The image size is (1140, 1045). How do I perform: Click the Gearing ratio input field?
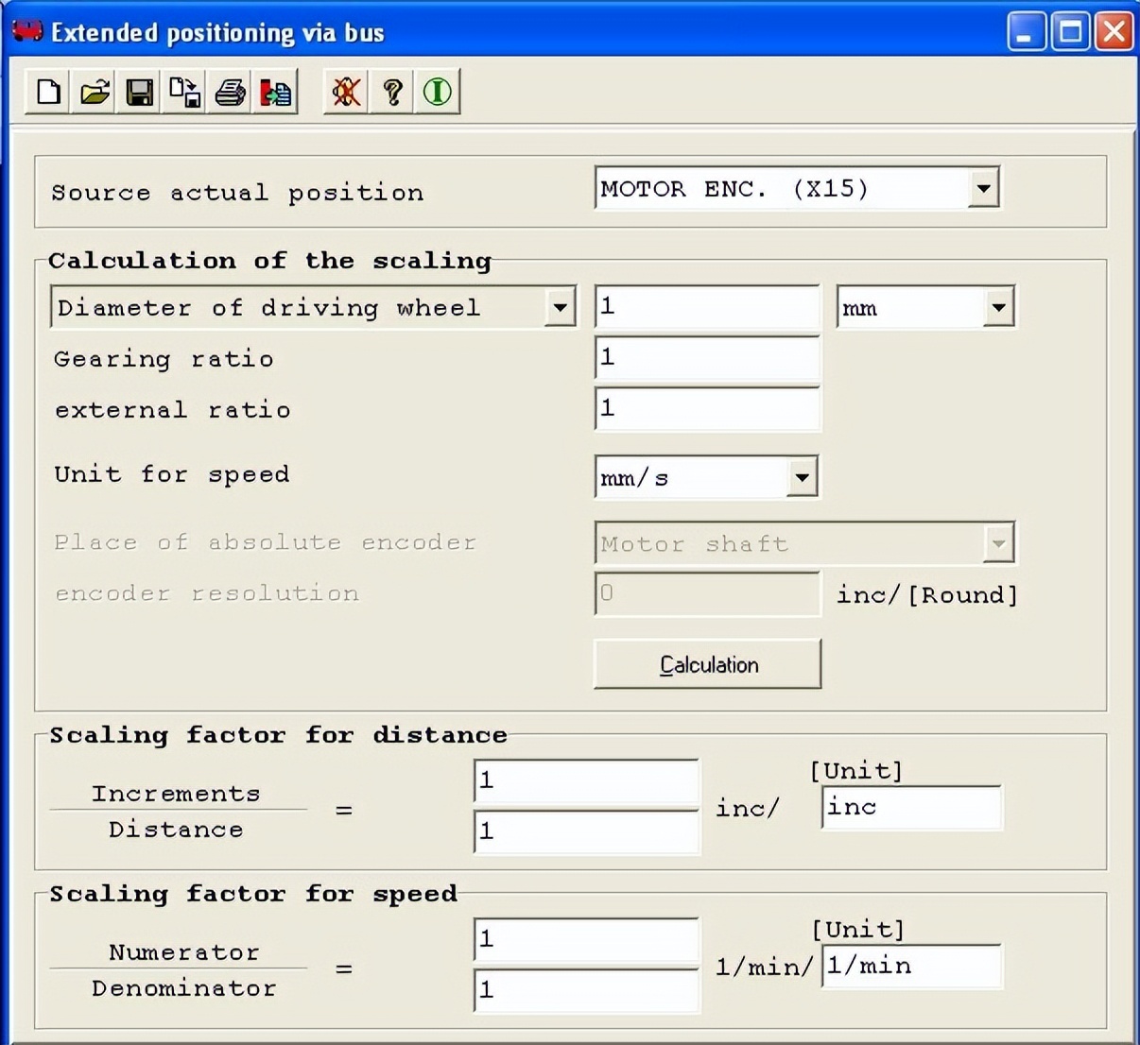(x=707, y=358)
